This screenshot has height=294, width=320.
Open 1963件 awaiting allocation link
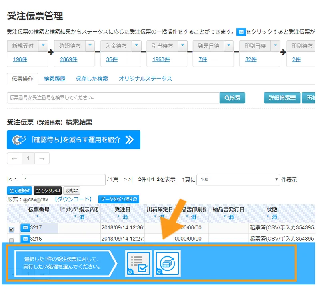pyautogui.click(x=161, y=59)
